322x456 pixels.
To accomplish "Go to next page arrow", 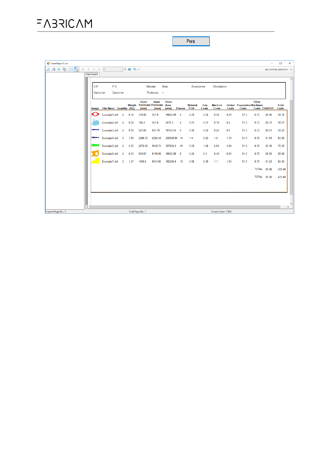I will (94, 69).
